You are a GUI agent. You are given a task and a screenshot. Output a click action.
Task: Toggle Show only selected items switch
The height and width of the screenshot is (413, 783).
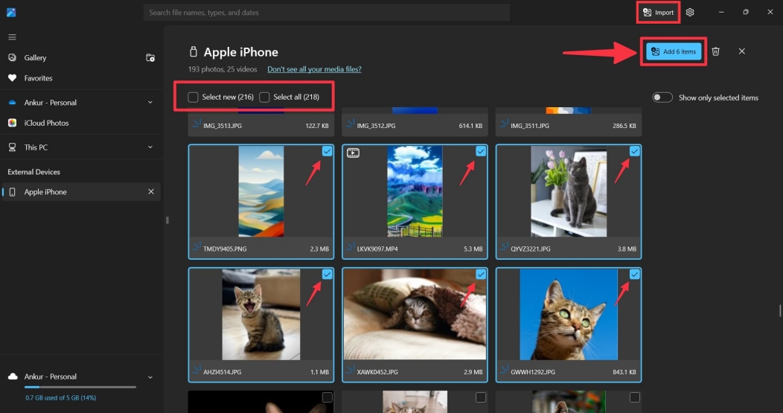point(662,97)
